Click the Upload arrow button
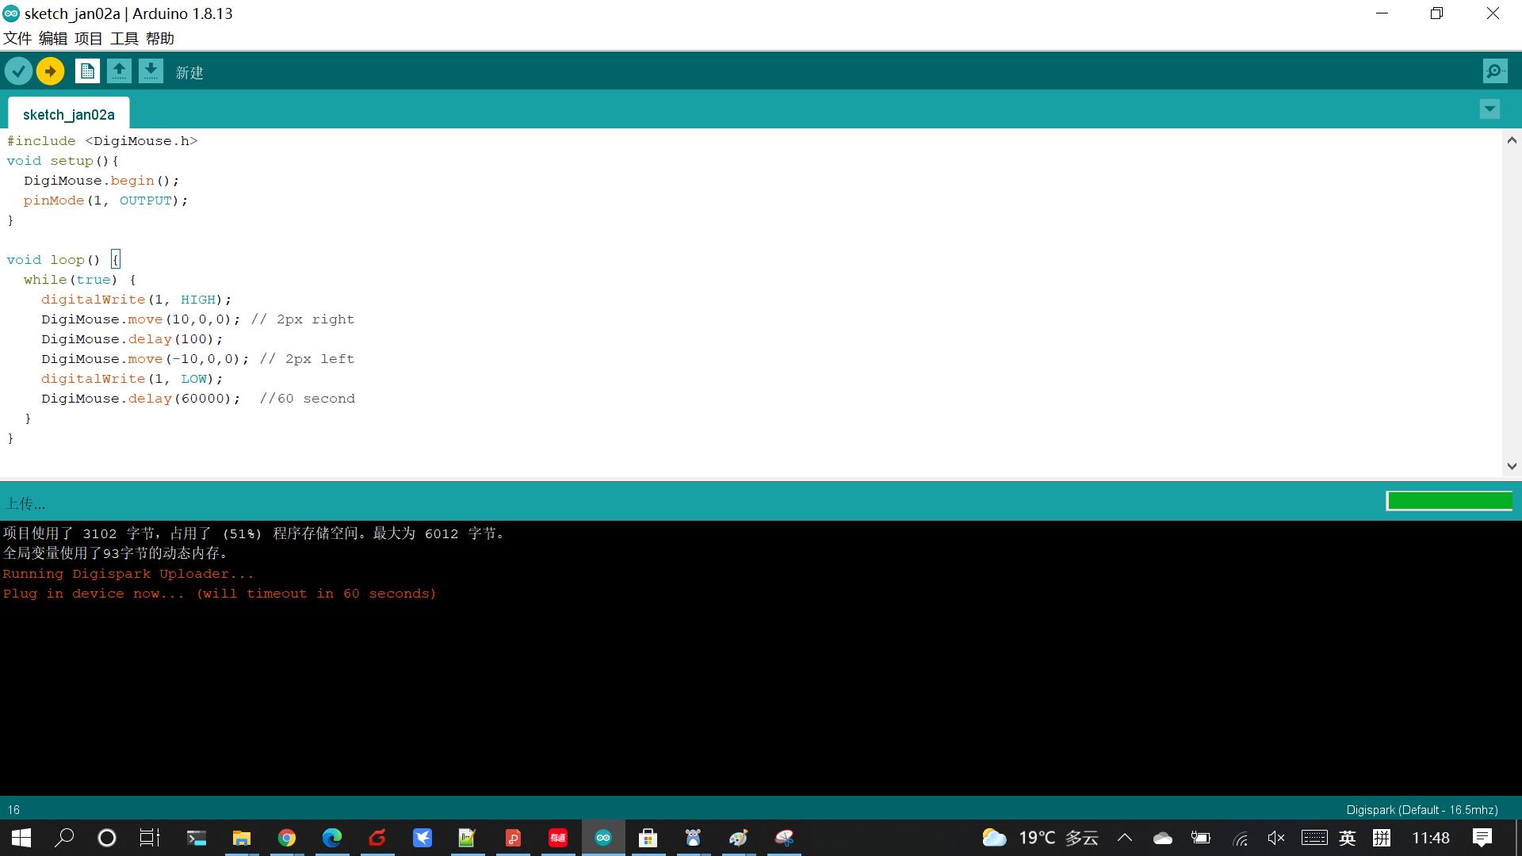This screenshot has width=1522, height=856. click(50, 71)
